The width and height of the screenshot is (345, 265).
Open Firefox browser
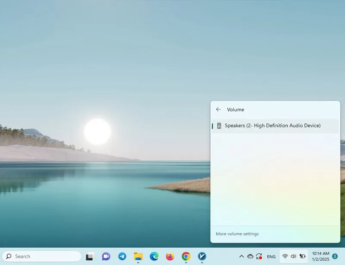point(170,256)
